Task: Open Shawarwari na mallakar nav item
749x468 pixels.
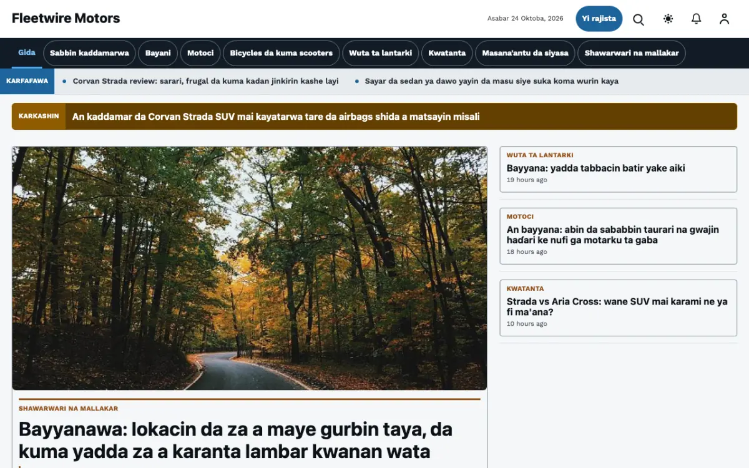Action: pos(632,53)
